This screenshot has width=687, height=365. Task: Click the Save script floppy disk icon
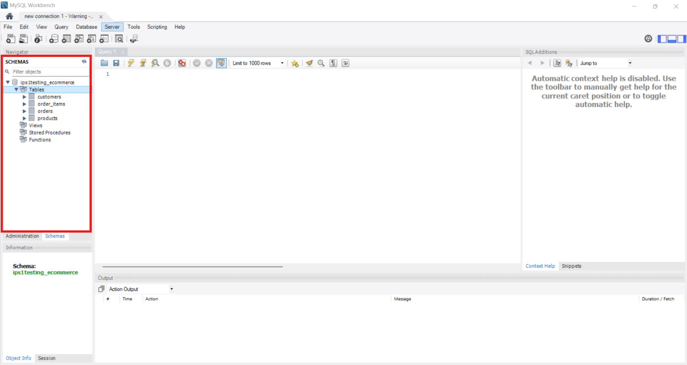pos(116,63)
